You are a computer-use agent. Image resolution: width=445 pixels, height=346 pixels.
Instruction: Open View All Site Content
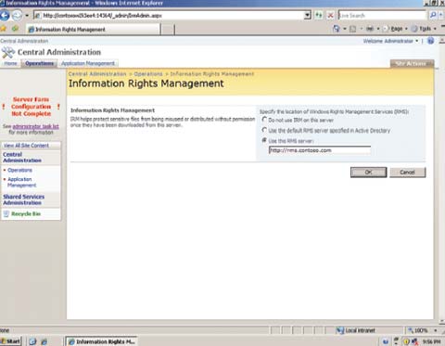pos(26,146)
